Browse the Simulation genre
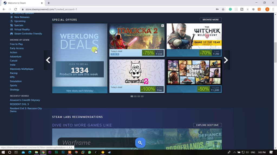The height and width of the screenshot is (155, 277). (16, 81)
